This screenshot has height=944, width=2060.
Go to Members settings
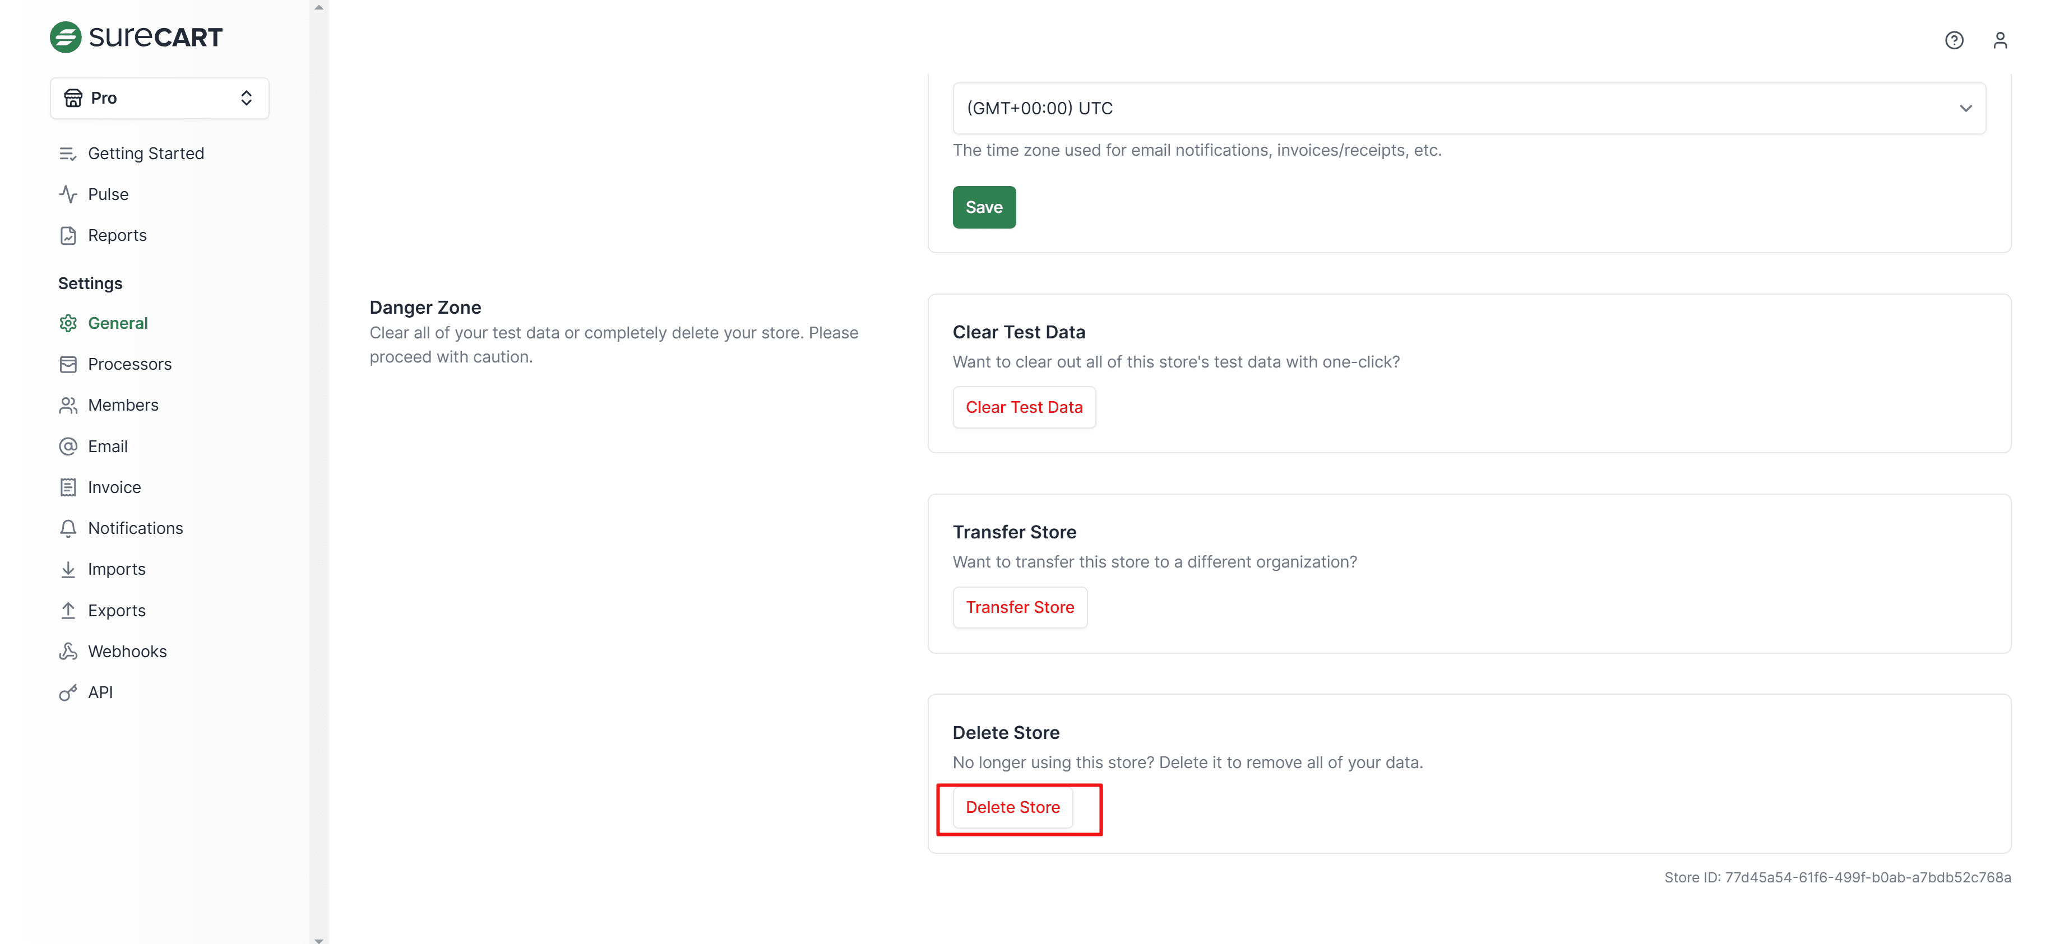click(123, 405)
